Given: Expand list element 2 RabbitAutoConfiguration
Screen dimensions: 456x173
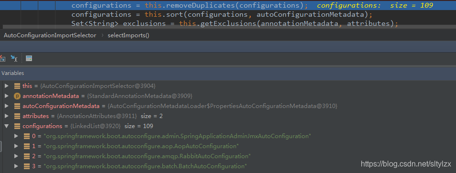Looking at the screenshot, I should [x=16, y=156].
